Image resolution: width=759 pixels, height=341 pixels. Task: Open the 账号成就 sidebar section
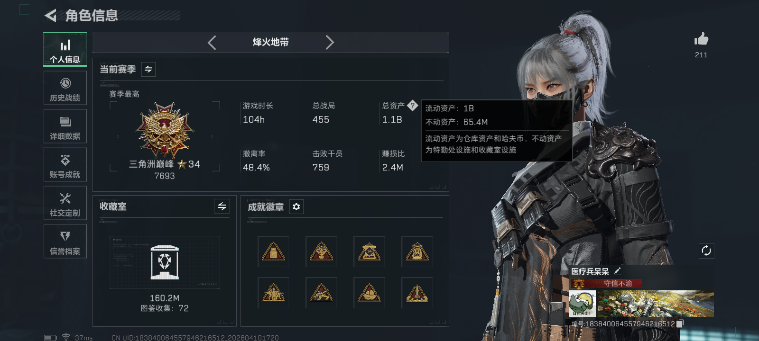click(x=65, y=165)
